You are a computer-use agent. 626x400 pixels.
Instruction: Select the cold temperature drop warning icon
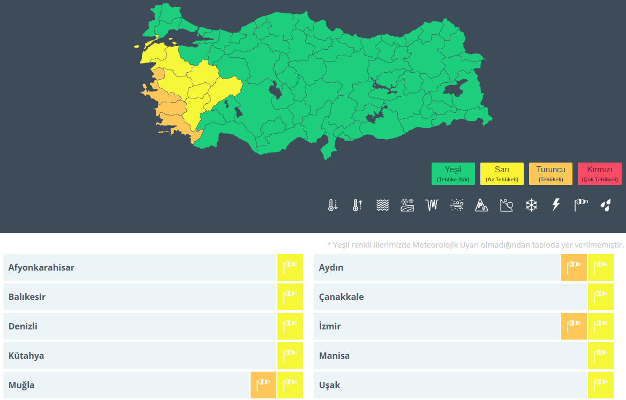coord(333,205)
